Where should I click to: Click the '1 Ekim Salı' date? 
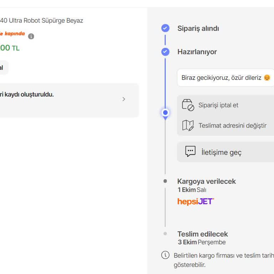pyautogui.click(x=192, y=190)
